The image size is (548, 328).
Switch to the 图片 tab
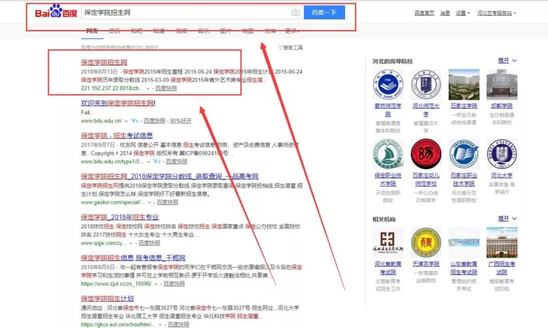pos(225,31)
